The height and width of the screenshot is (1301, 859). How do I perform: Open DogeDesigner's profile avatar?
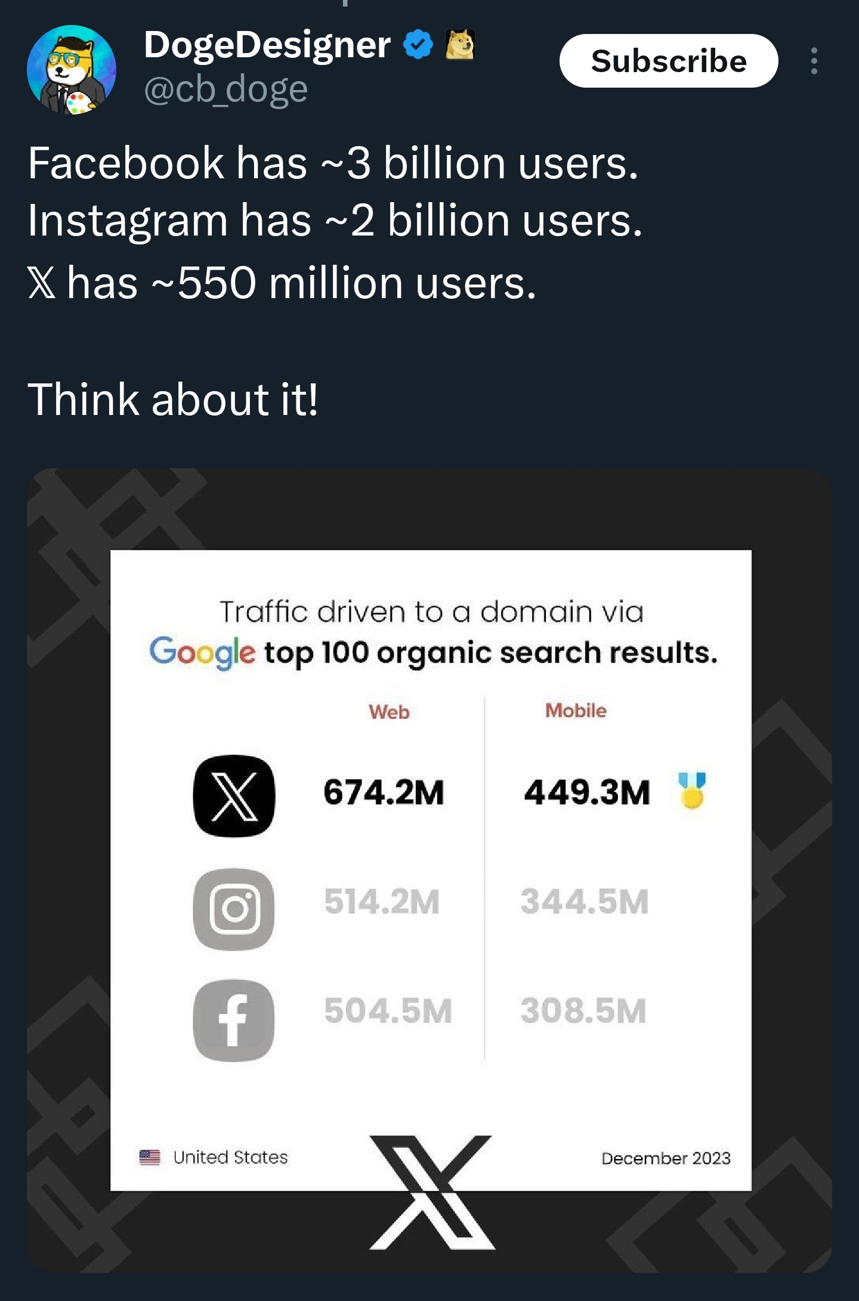(x=72, y=69)
